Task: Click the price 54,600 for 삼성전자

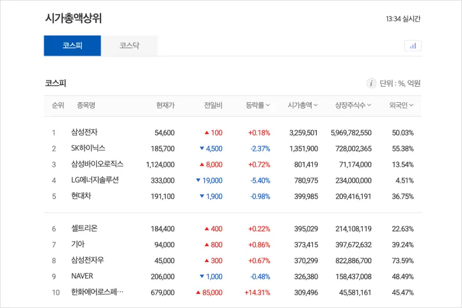Action: 164,133
